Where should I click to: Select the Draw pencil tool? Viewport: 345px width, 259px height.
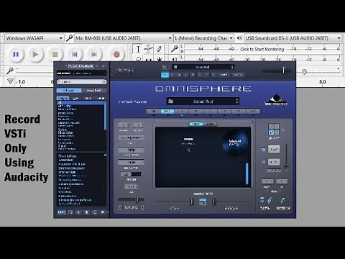pos(159,49)
